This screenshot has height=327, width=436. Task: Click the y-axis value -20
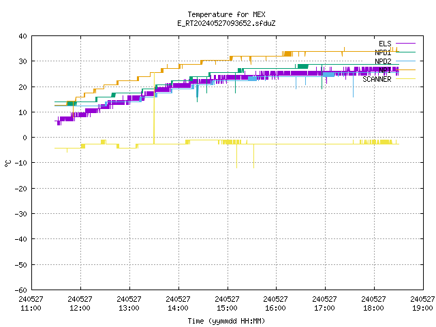[21, 189]
